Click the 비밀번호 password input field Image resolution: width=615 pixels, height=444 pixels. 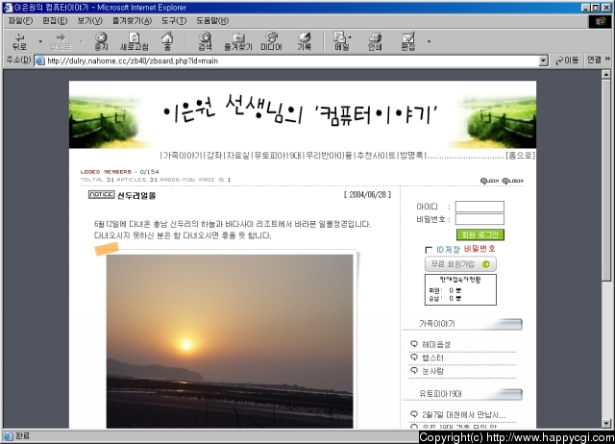[480, 219]
